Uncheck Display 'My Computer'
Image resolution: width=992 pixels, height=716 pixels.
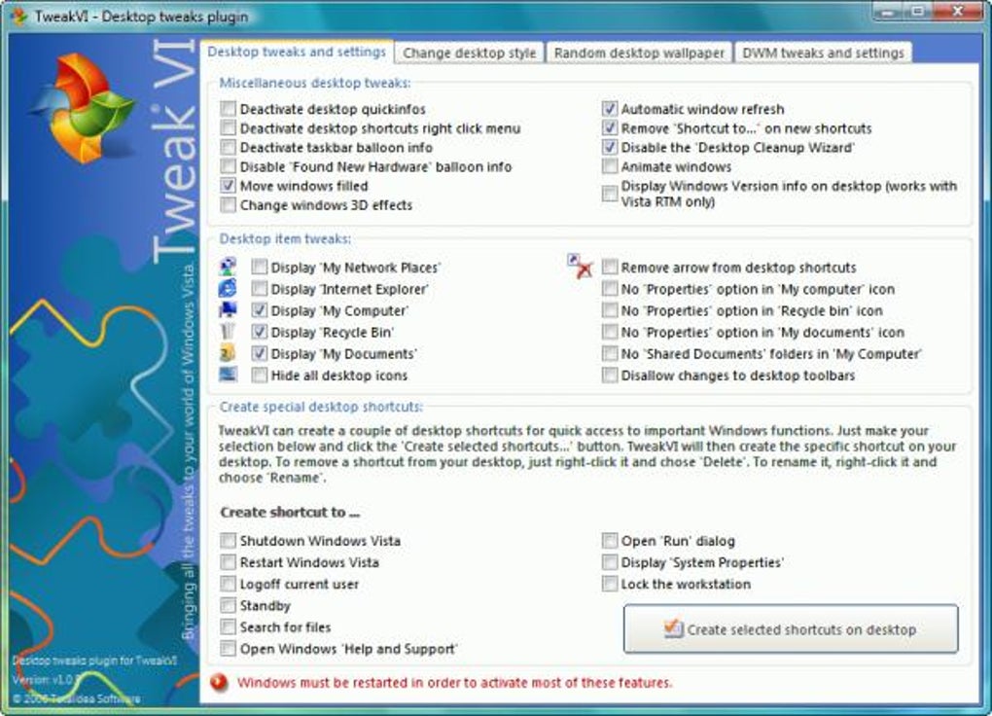(259, 310)
